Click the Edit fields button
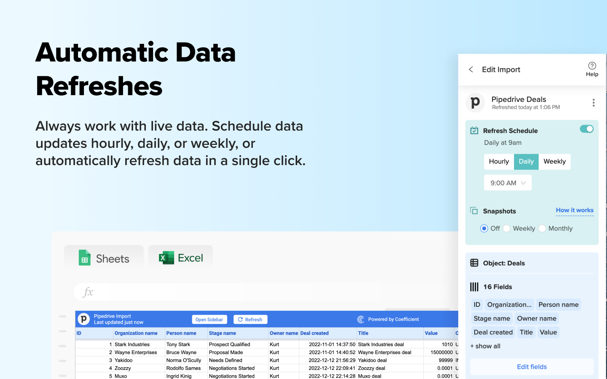This screenshot has height=379, width=607. pos(532,367)
